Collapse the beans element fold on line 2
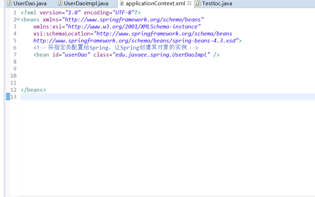The width and height of the screenshot is (315, 197). 18,19
